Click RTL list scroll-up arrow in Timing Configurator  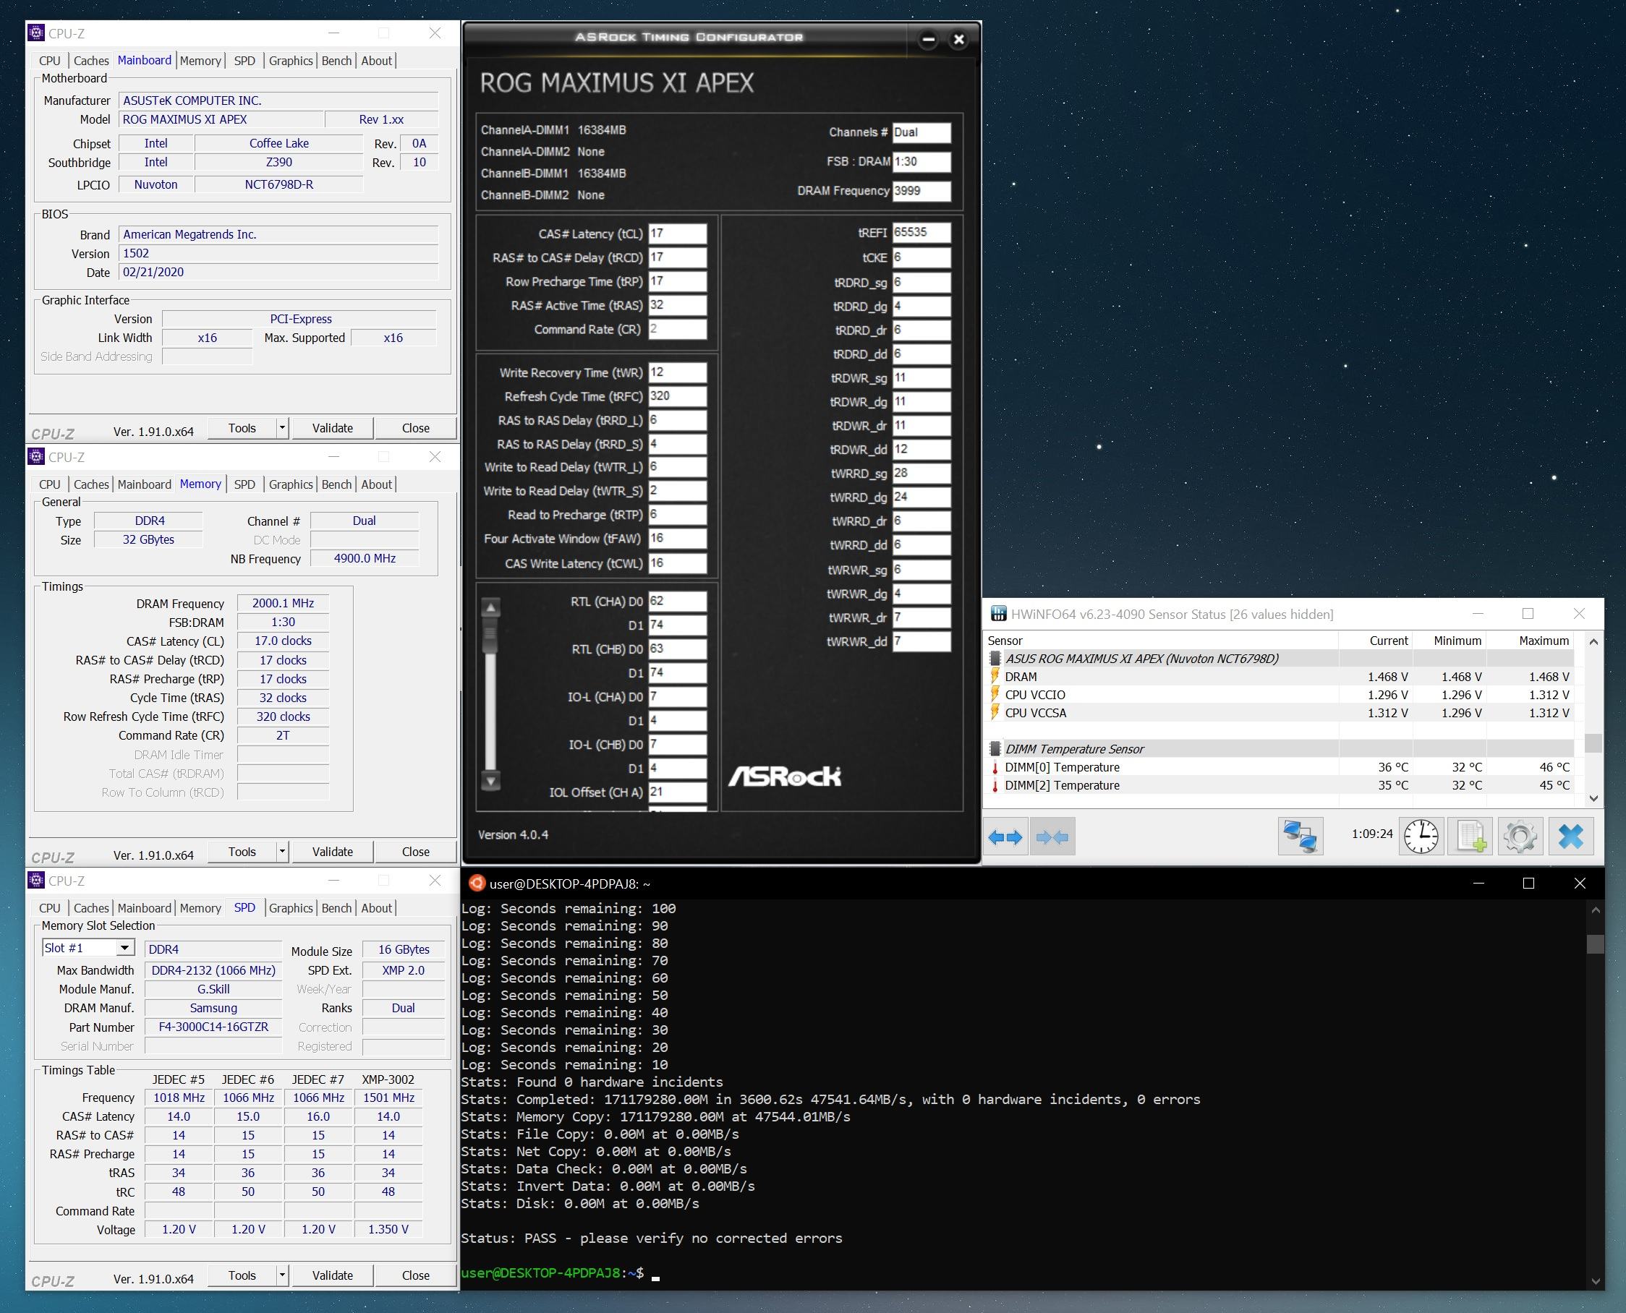pyautogui.click(x=490, y=607)
